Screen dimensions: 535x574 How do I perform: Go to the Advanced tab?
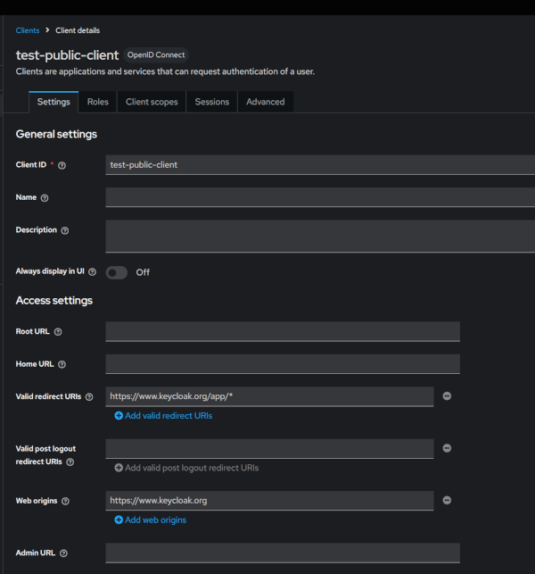click(266, 102)
